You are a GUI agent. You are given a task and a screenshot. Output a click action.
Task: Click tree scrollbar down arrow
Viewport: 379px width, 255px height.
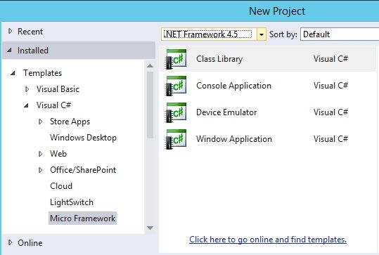point(150,228)
